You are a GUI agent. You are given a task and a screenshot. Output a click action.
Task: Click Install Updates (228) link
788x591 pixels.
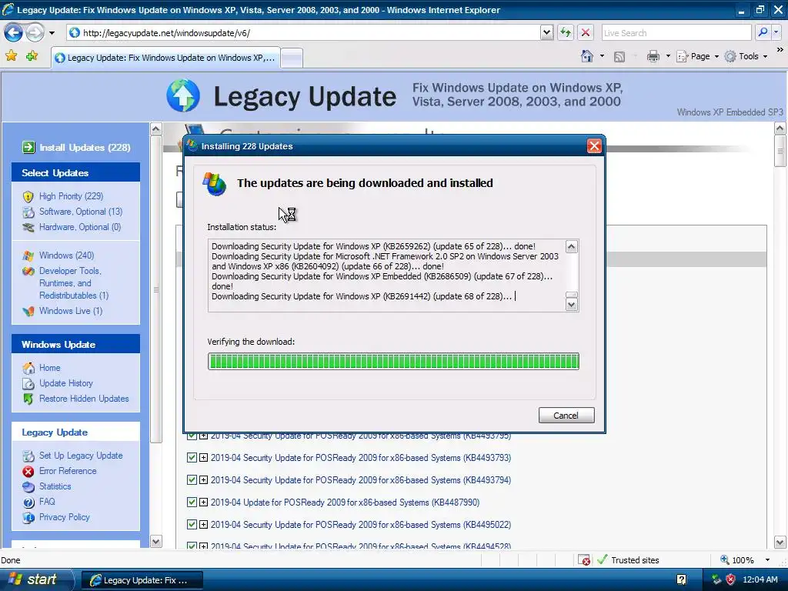85,147
